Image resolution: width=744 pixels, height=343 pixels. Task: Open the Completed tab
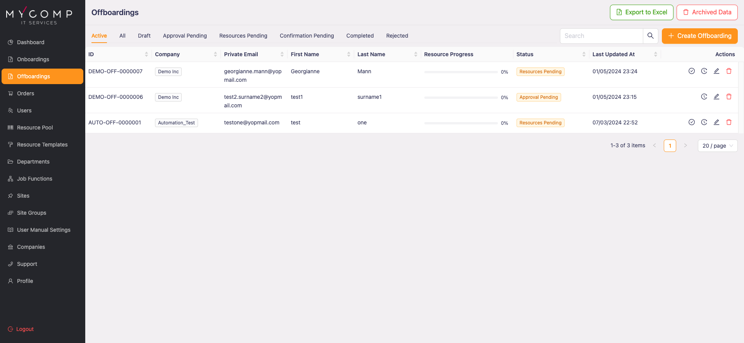coord(360,36)
